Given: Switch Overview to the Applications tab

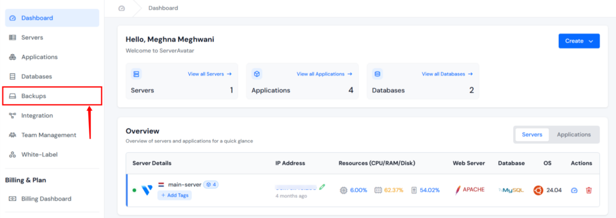Looking at the screenshot, I should (573, 135).
